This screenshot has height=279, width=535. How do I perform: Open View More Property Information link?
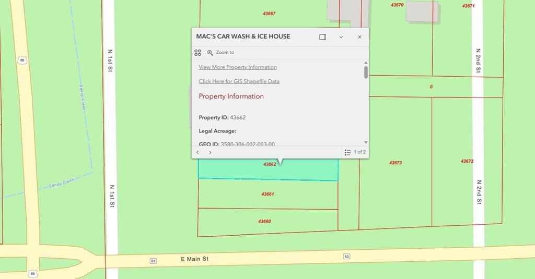pos(238,67)
